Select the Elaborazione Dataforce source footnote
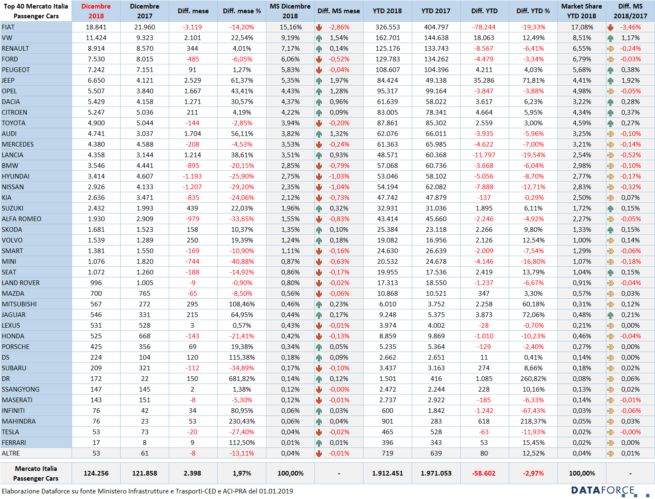 point(147,491)
